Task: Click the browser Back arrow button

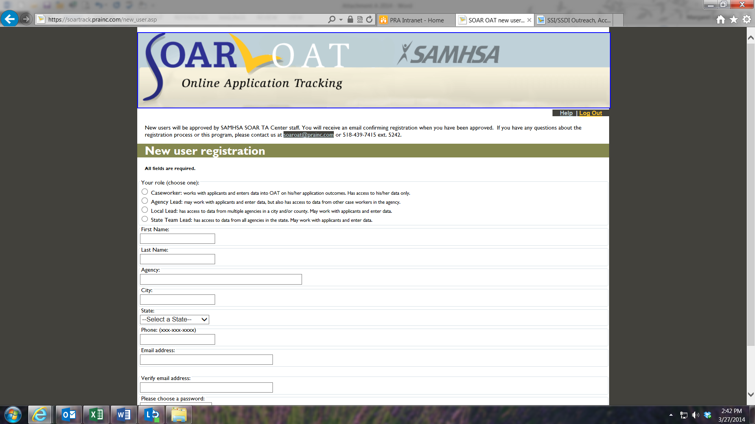Action: pyautogui.click(x=9, y=19)
